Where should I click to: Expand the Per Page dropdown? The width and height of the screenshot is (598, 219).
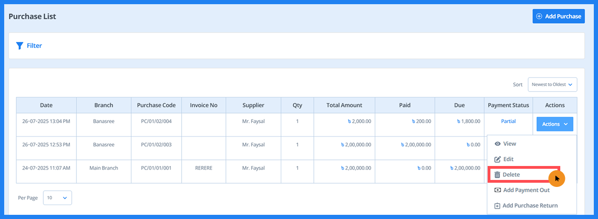57,198
